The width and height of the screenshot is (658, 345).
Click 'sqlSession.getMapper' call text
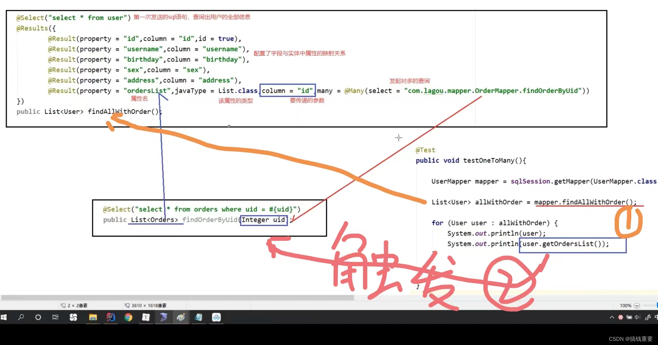550,181
